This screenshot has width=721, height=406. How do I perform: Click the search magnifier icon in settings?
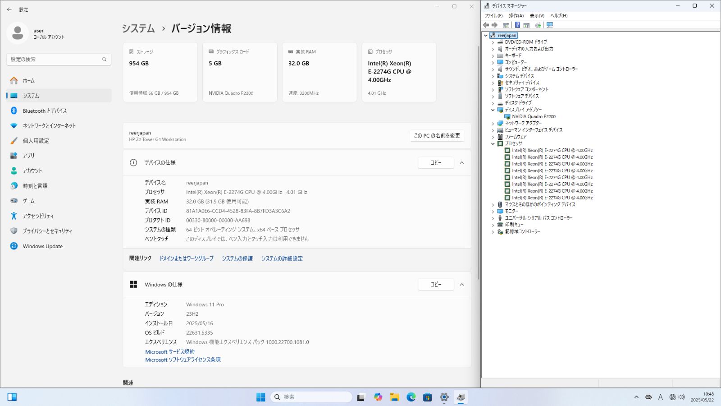(x=104, y=59)
